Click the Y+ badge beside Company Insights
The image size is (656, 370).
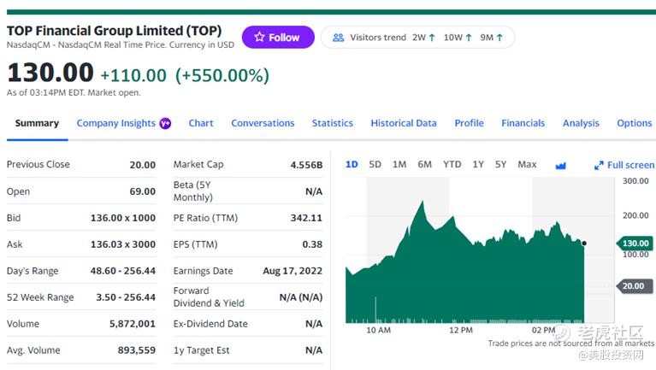click(x=165, y=123)
